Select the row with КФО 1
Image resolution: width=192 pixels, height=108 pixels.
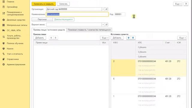click(x=149, y=101)
